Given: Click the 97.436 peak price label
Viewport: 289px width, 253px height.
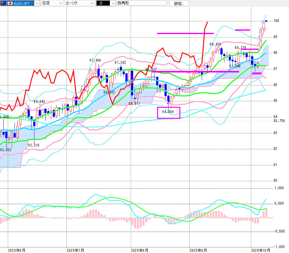Looking at the screenshot, I should tap(95, 60).
